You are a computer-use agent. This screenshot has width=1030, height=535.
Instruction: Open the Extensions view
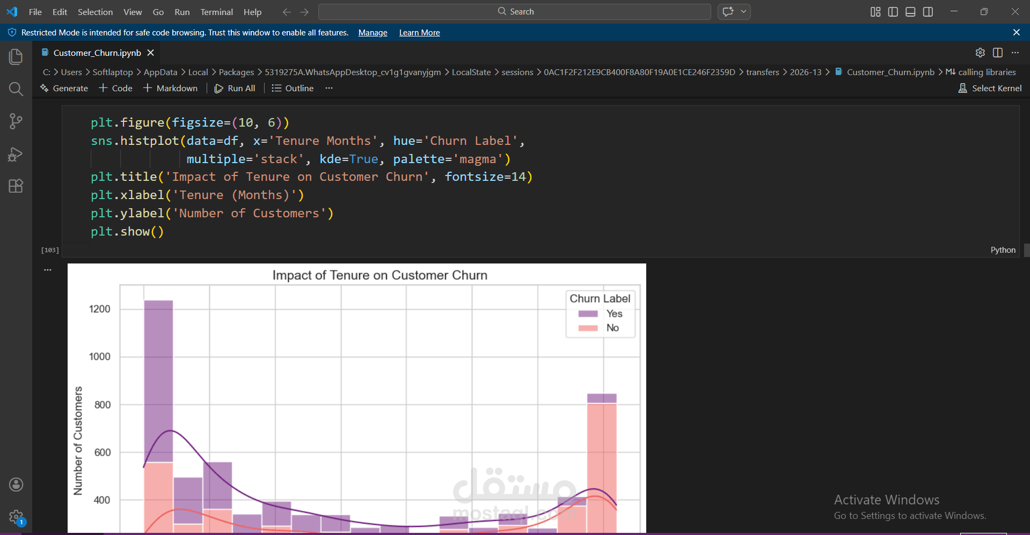[x=16, y=186]
